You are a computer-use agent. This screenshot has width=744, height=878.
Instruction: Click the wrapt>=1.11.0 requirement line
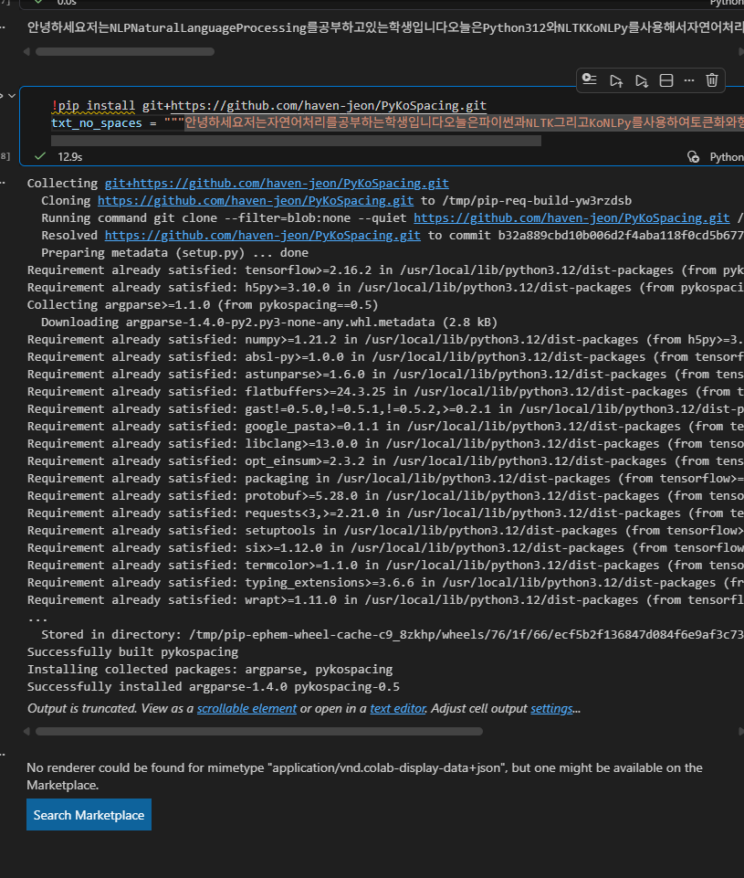385,599
